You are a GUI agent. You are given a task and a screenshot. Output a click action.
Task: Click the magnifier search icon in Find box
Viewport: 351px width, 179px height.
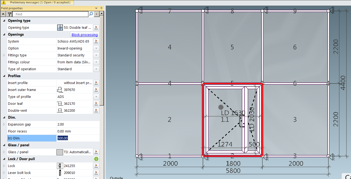click(91, 14)
